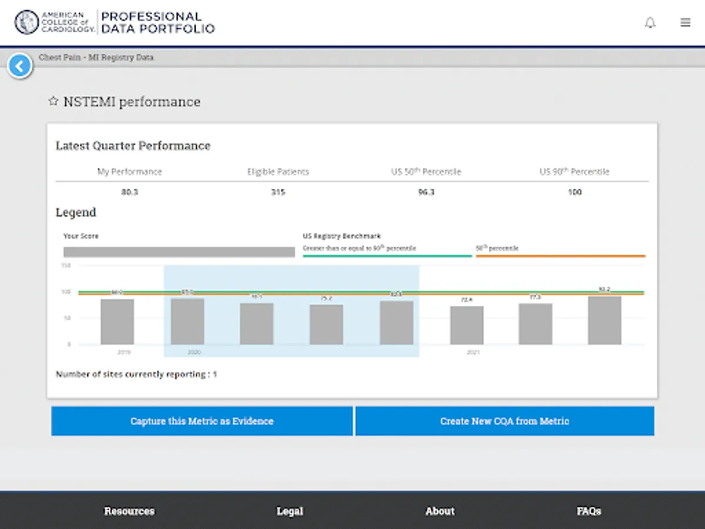Click the My Performance value 80.3
This screenshot has height=529, width=705.
(129, 192)
